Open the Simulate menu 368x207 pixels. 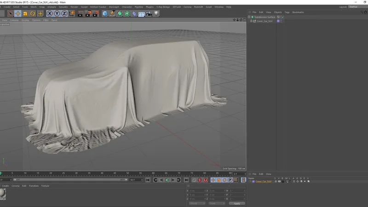coord(63,7)
